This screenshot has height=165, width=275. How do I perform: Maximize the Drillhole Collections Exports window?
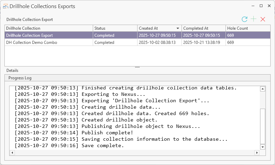click(261, 6)
